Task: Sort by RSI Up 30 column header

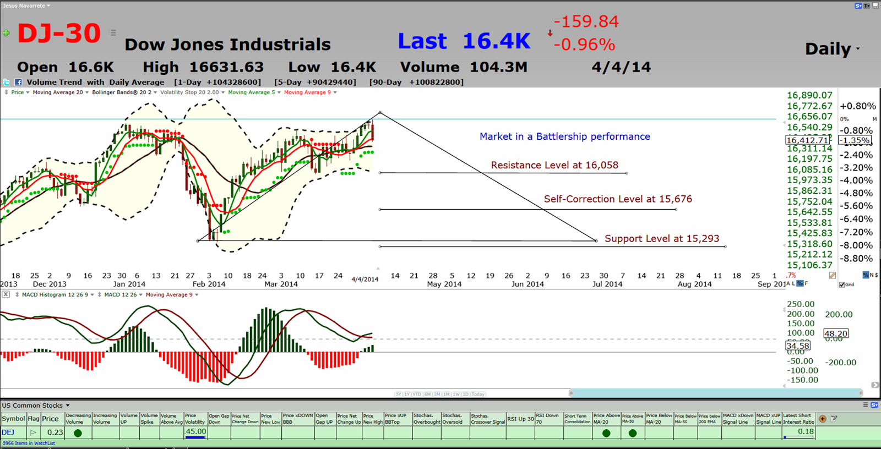Action: pos(520,419)
